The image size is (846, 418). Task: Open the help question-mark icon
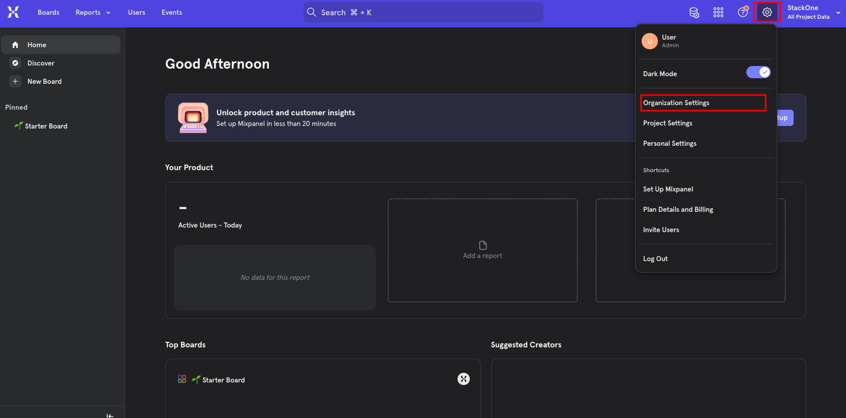pos(743,12)
